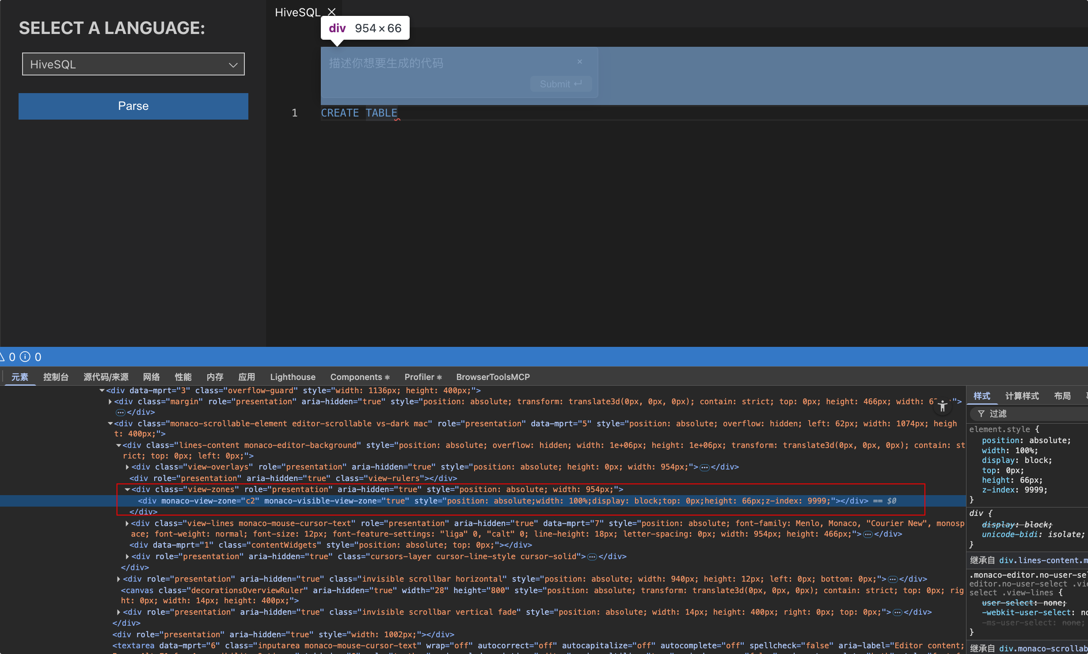Dismiss the code generation prompt widget
The height and width of the screenshot is (654, 1088).
[580, 62]
